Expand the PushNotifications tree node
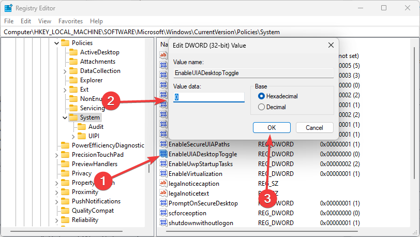Viewport: 420px width, 237px height. point(56,202)
